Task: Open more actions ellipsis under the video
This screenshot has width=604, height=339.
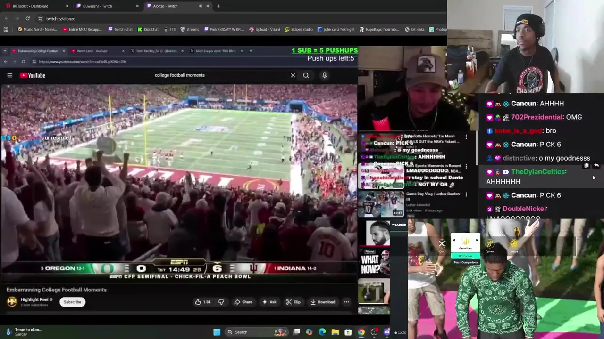Action: [x=346, y=302]
